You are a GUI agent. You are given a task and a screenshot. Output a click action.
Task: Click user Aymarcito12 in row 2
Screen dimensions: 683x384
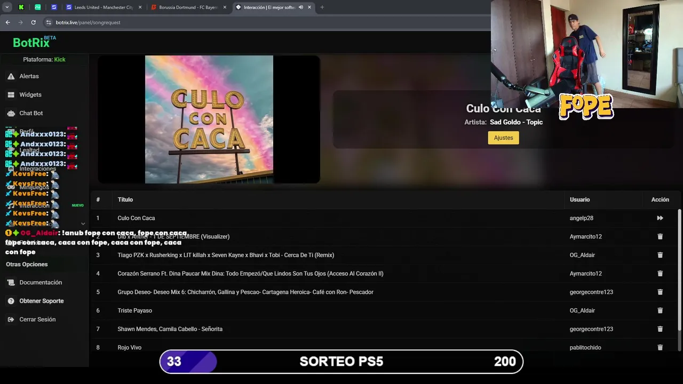(x=585, y=236)
